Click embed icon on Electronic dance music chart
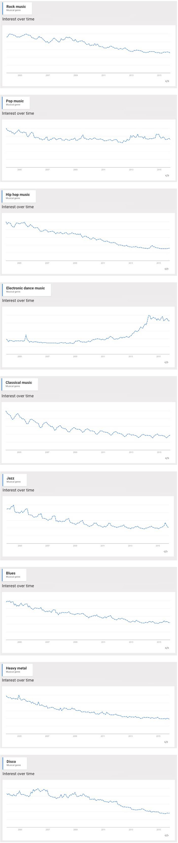 coord(166,362)
